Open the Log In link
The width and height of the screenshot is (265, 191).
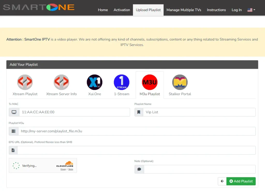pos(237,10)
